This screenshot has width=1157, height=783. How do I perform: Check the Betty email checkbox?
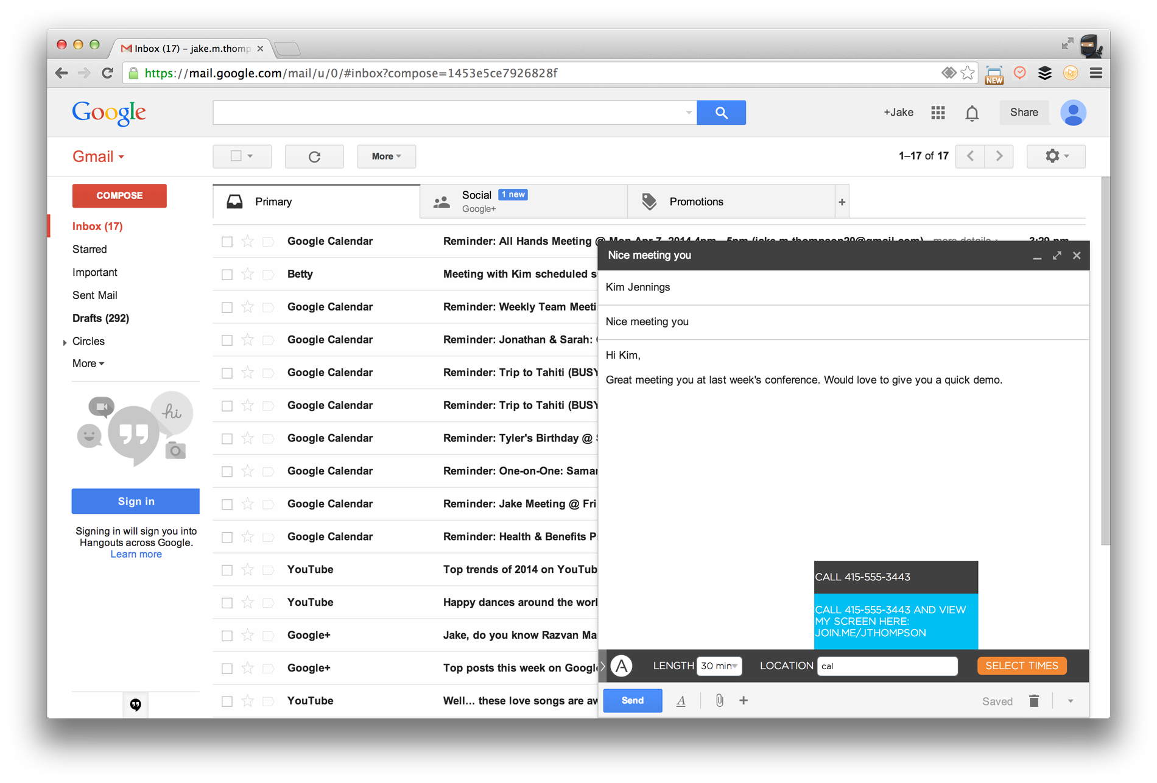pyautogui.click(x=227, y=275)
